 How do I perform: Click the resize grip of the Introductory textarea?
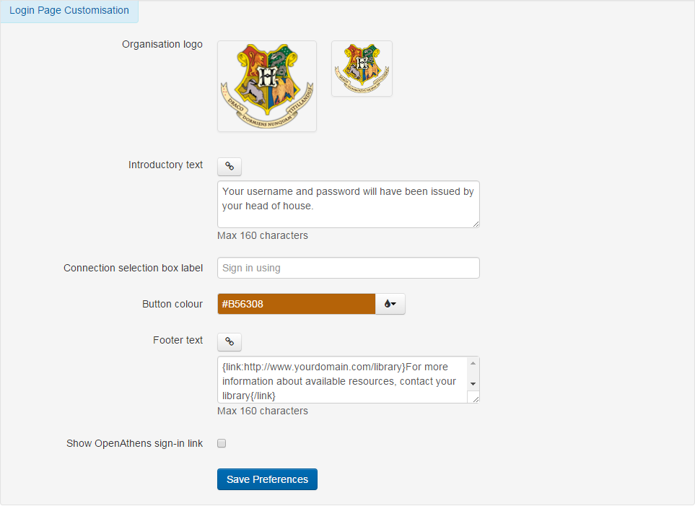476,225
